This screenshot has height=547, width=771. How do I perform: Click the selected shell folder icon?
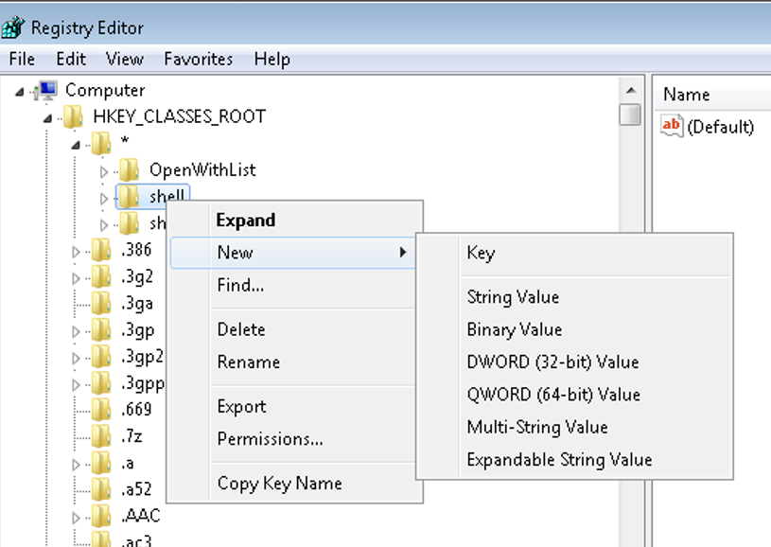130,197
